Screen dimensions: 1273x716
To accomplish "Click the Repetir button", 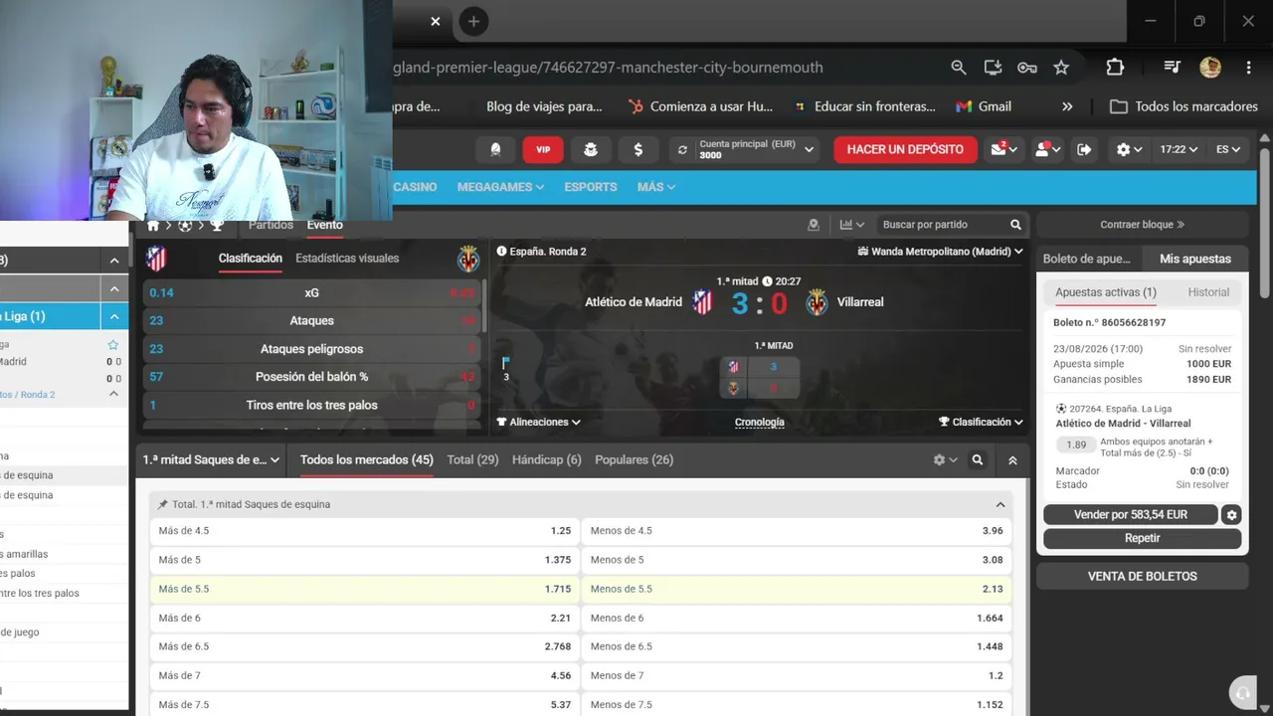I will [x=1142, y=538].
